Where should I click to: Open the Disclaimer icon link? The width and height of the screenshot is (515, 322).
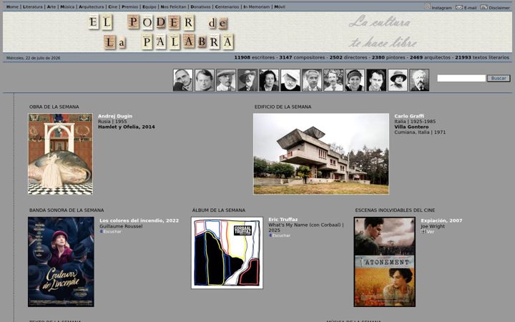[x=484, y=7]
